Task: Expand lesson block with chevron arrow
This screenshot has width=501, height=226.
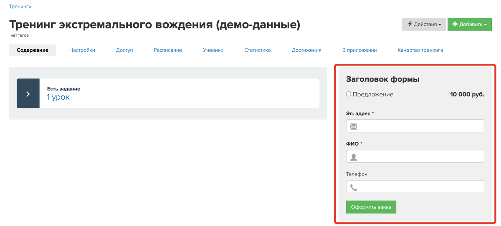Action: coord(28,93)
